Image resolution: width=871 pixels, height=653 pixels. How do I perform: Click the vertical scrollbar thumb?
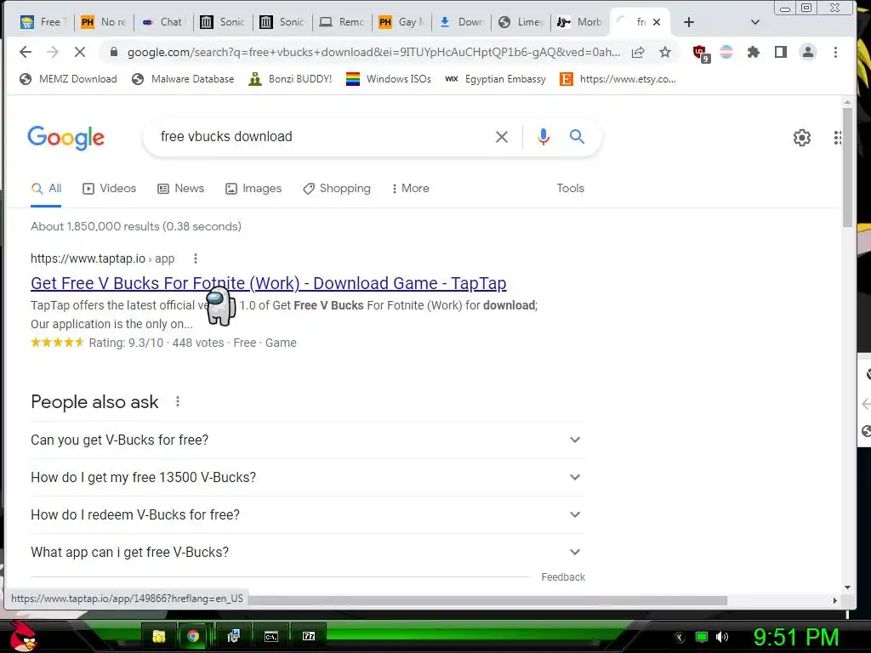pos(847,167)
